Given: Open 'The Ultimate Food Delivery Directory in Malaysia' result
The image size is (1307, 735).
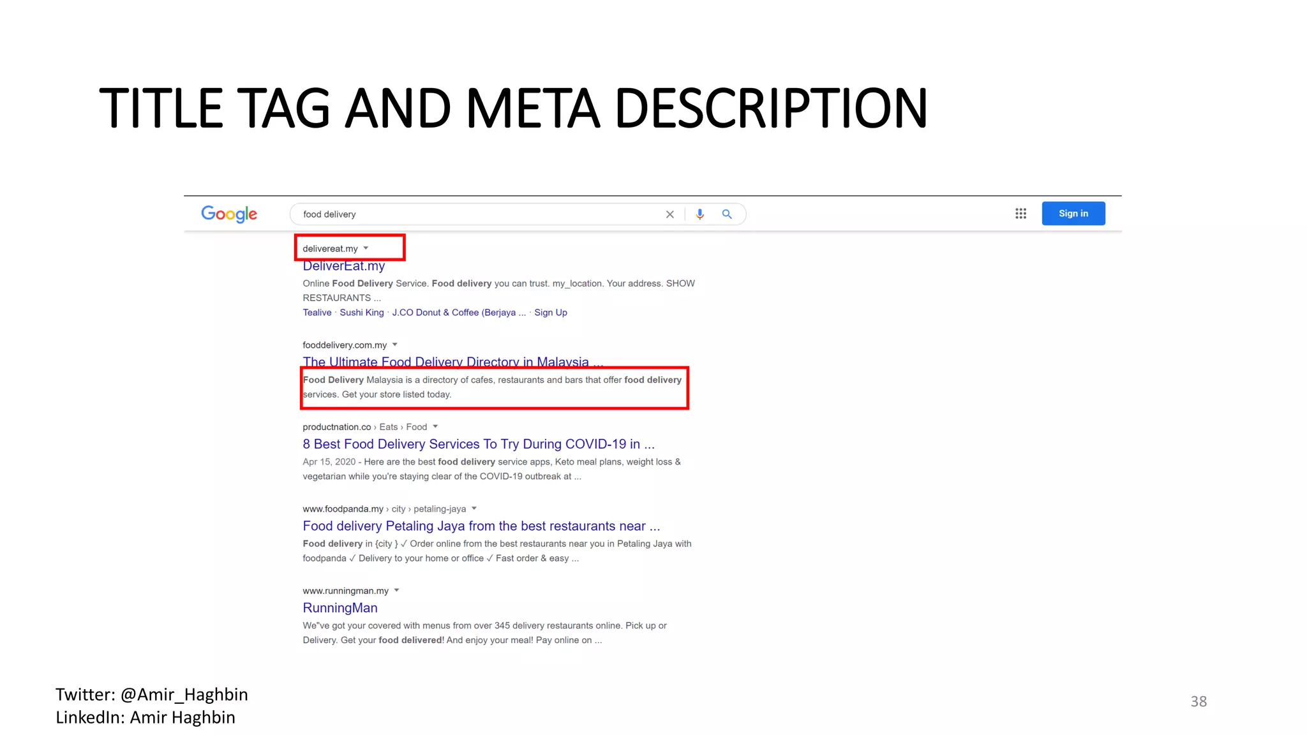Looking at the screenshot, I should pyautogui.click(x=452, y=362).
